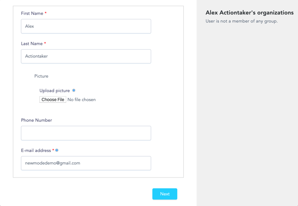Click the red asterisk beside Last Name
Viewport: 298px width, 206px height.
[x=45, y=43]
